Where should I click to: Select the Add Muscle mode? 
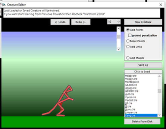pos(128,58)
